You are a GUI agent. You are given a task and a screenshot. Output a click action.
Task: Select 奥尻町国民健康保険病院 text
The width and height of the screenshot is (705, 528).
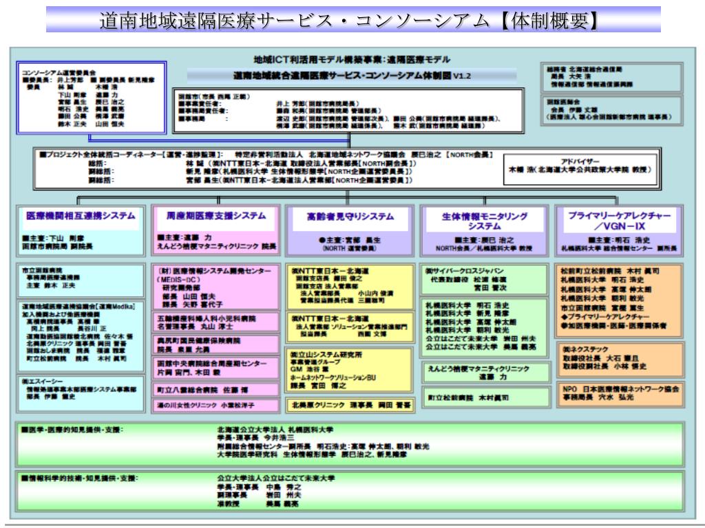tap(199, 341)
